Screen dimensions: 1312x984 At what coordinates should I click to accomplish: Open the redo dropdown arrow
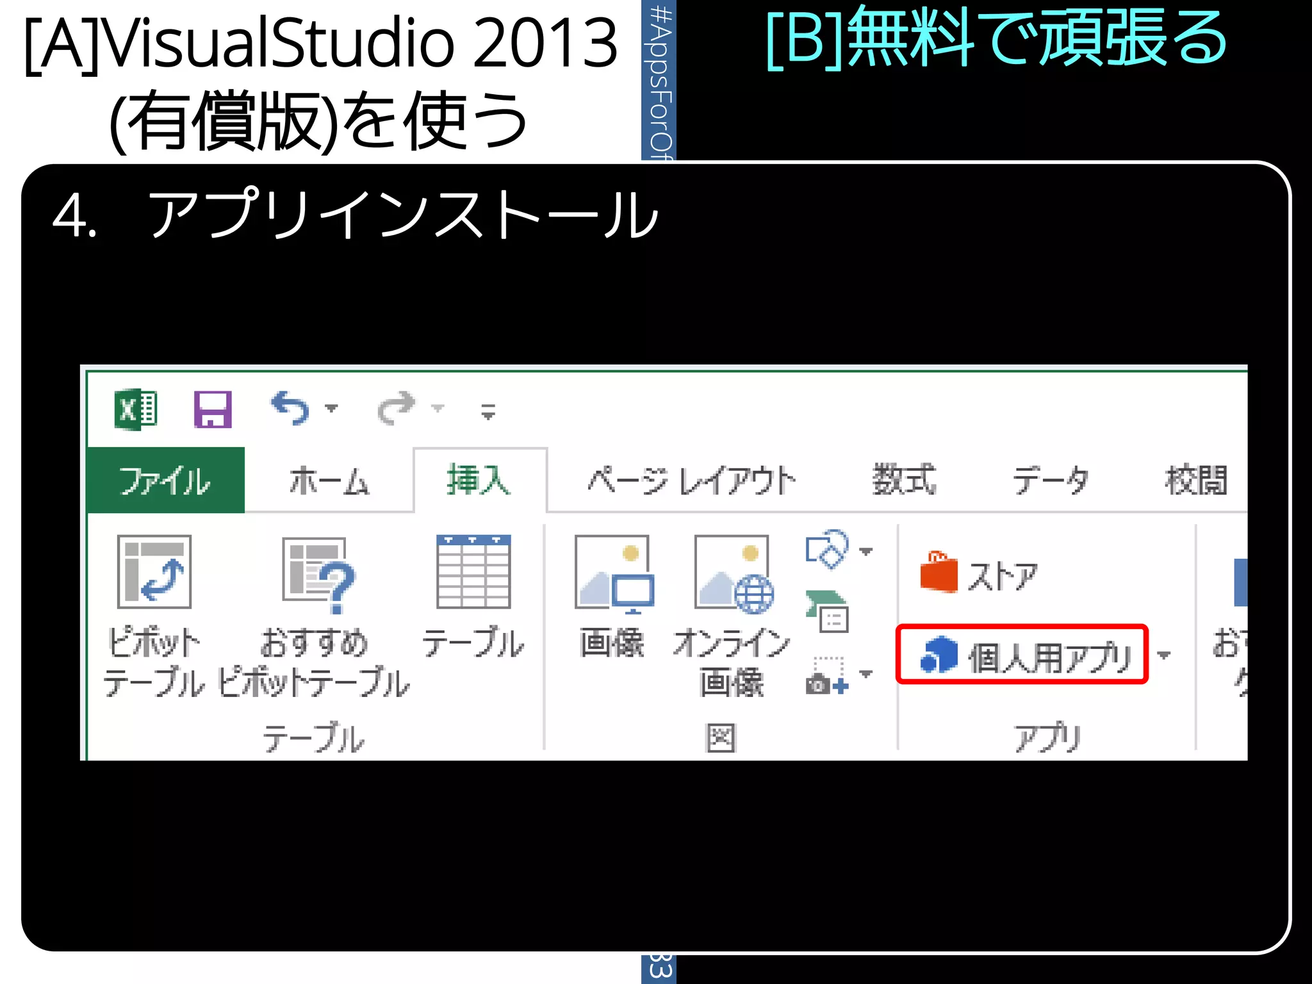(x=438, y=408)
